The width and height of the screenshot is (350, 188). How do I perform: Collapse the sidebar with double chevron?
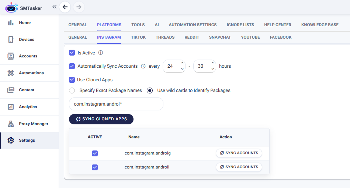point(54,7)
